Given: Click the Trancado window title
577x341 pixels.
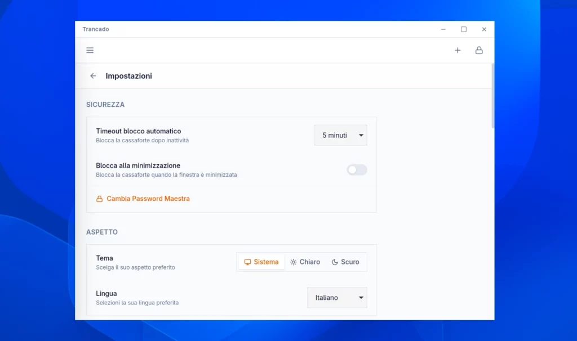Looking at the screenshot, I should pos(96,29).
